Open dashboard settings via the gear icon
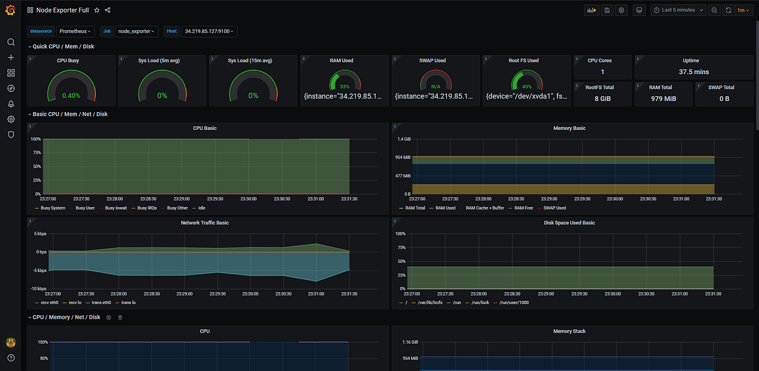 pos(621,10)
